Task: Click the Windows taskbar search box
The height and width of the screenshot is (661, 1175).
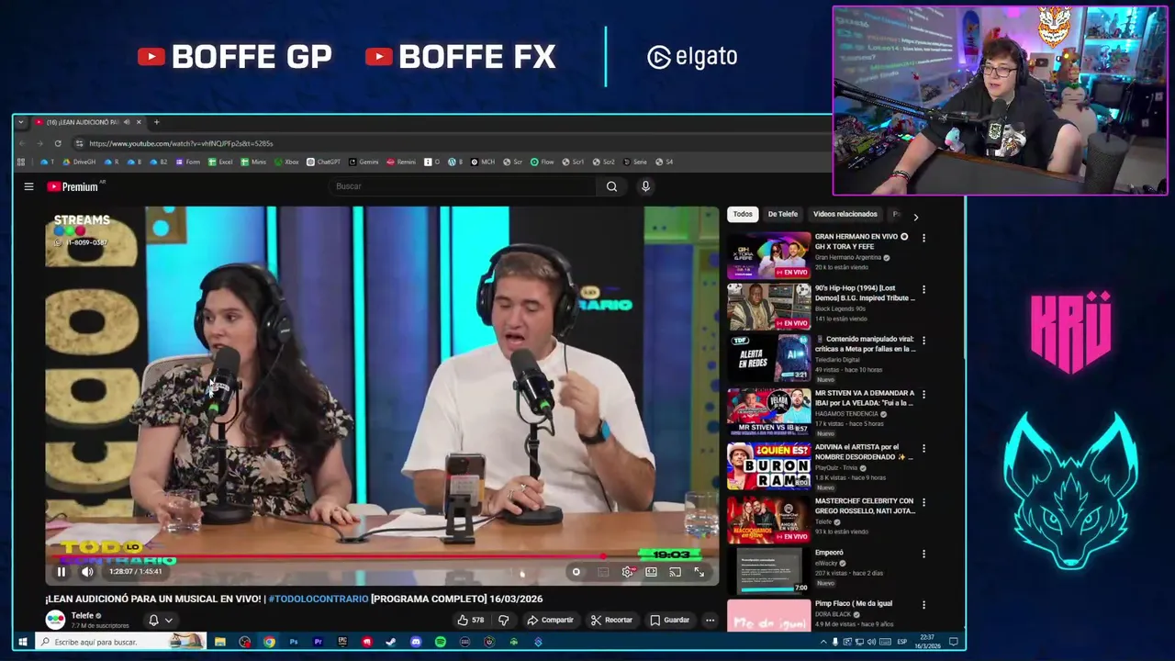Action: (120, 642)
